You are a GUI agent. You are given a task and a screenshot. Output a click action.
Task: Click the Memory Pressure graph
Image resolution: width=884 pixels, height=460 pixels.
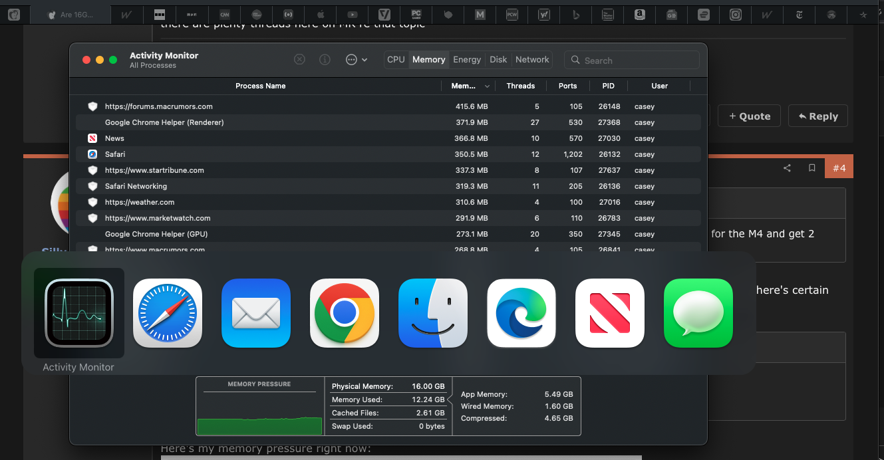point(259,406)
